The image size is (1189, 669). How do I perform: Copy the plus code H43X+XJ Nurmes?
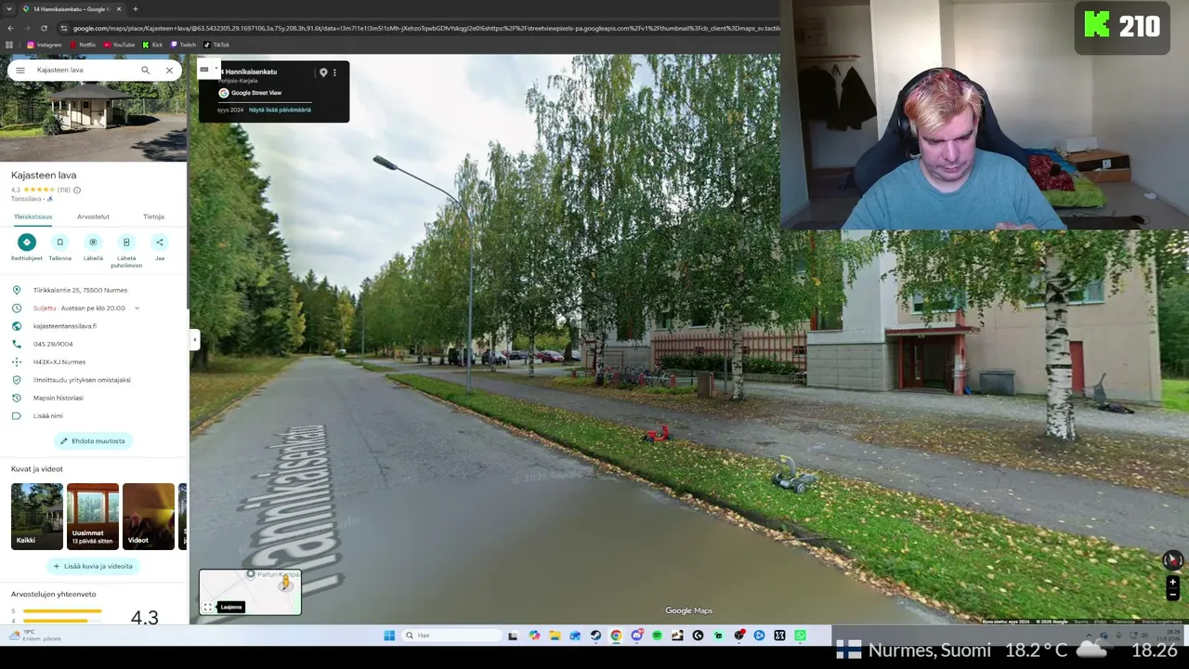pyautogui.click(x=59, y=362)
